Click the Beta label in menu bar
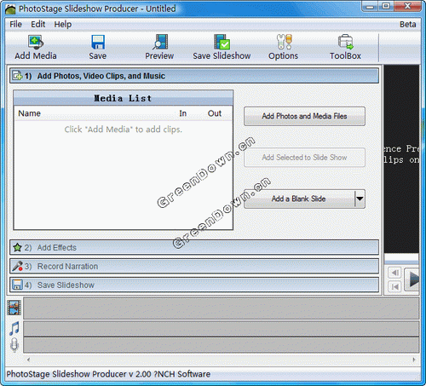 point(408,25)
